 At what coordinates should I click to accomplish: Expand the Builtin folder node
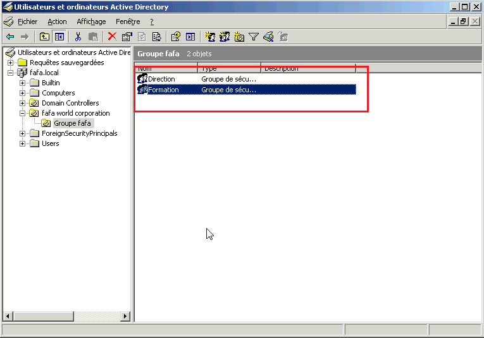(22, 83)
